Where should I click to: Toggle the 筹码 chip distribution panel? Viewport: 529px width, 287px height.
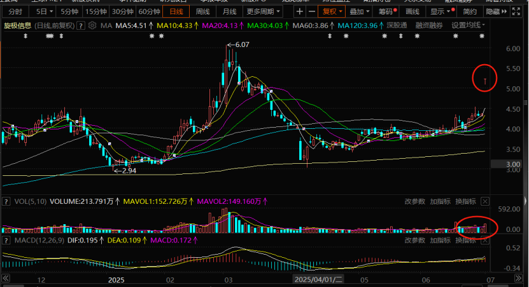pos(386,12)
